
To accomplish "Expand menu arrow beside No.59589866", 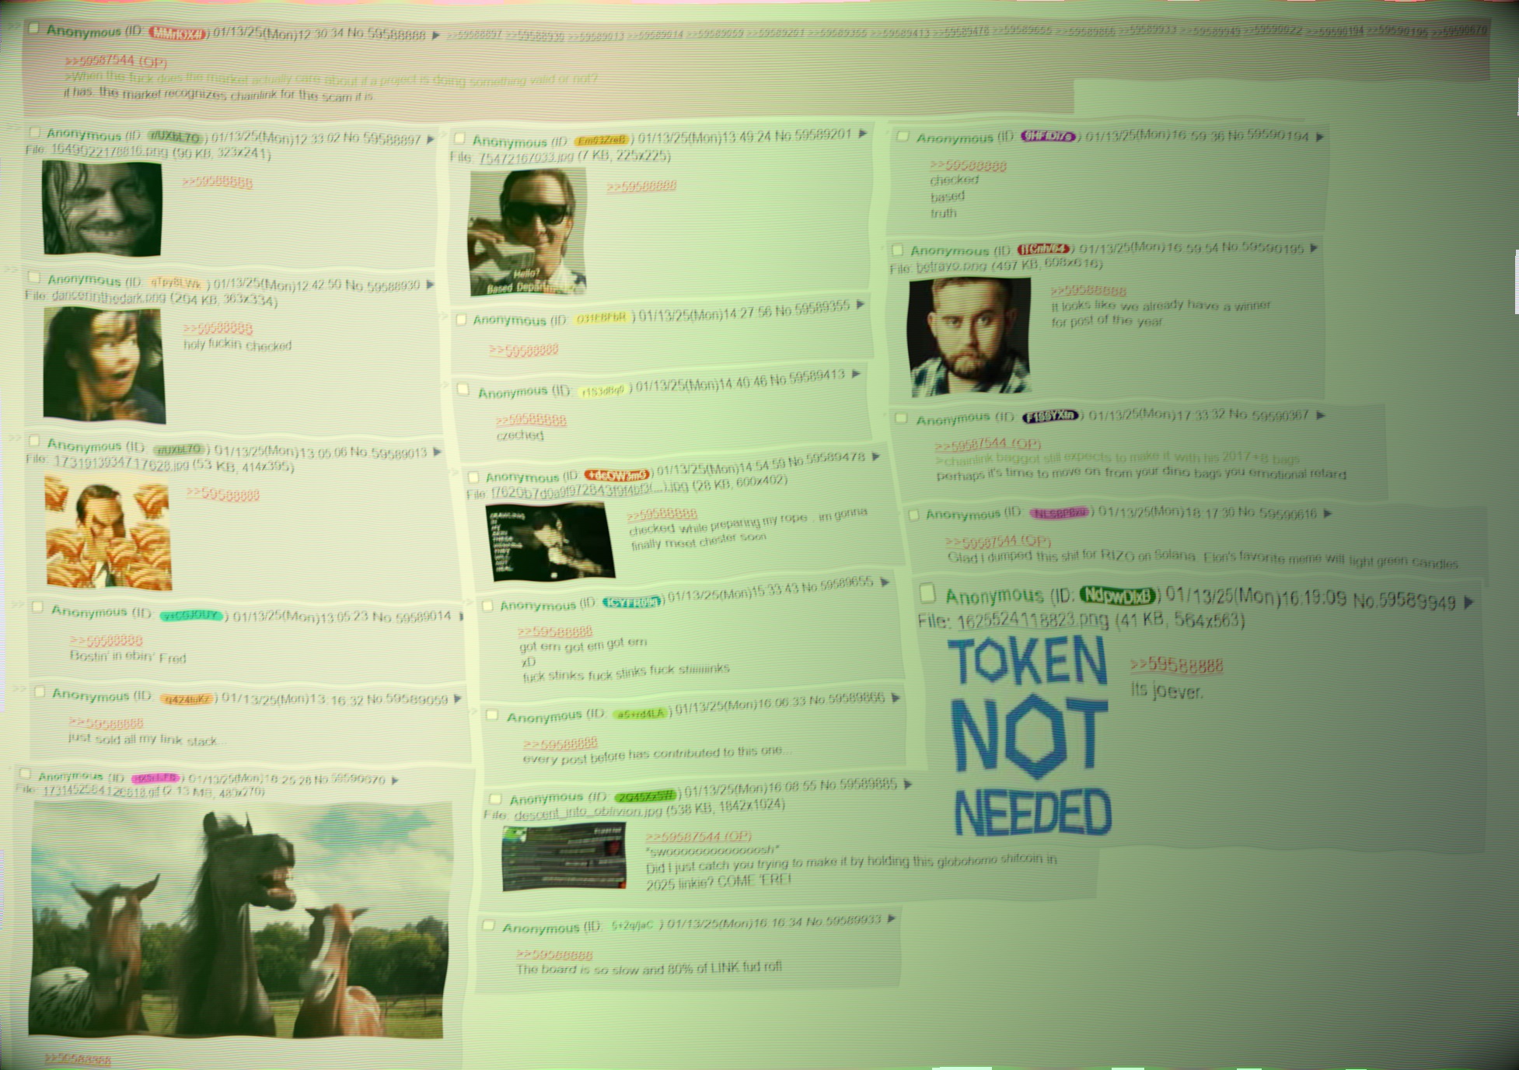I will click(x=895, y=698).
